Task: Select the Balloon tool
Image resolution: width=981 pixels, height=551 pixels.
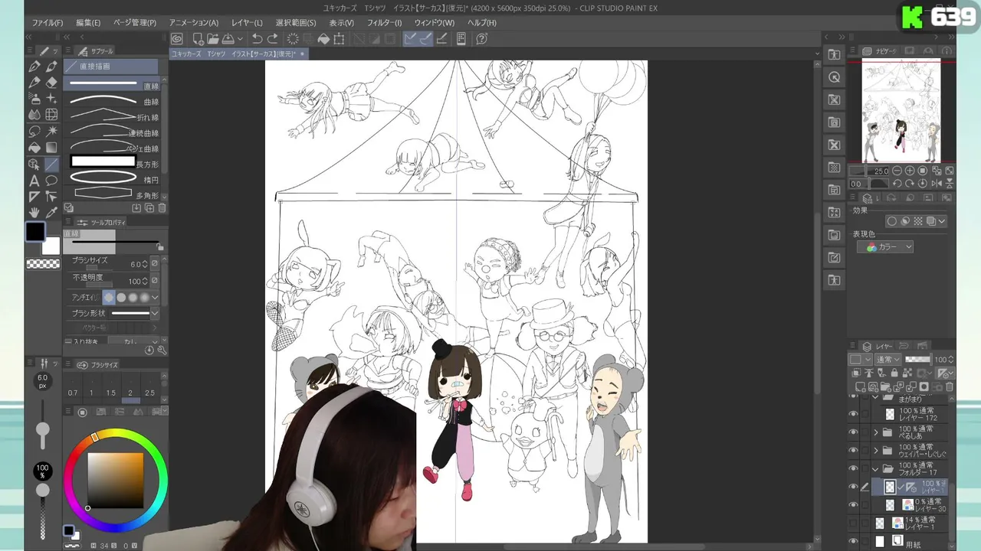Action: pos(51,181)
